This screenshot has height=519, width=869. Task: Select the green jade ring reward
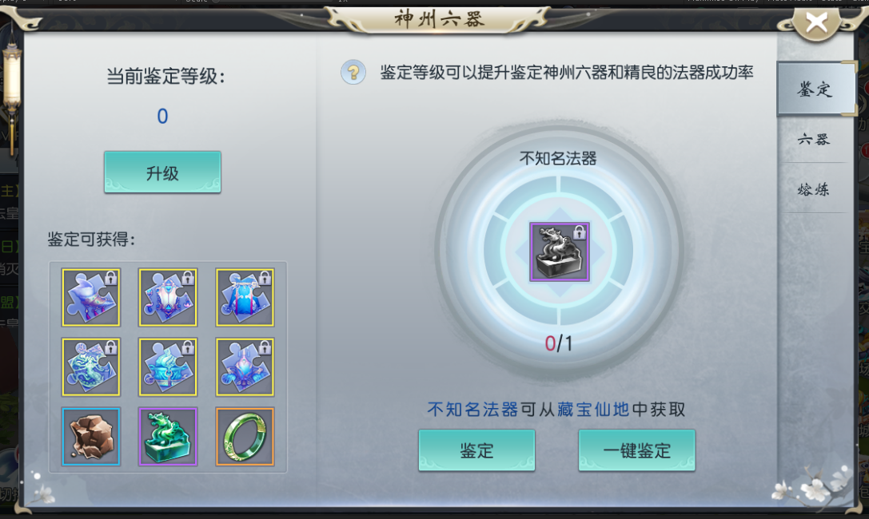(245, 437)
